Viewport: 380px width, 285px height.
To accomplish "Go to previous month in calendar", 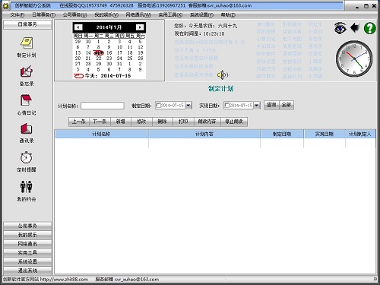I will [78, 27].
